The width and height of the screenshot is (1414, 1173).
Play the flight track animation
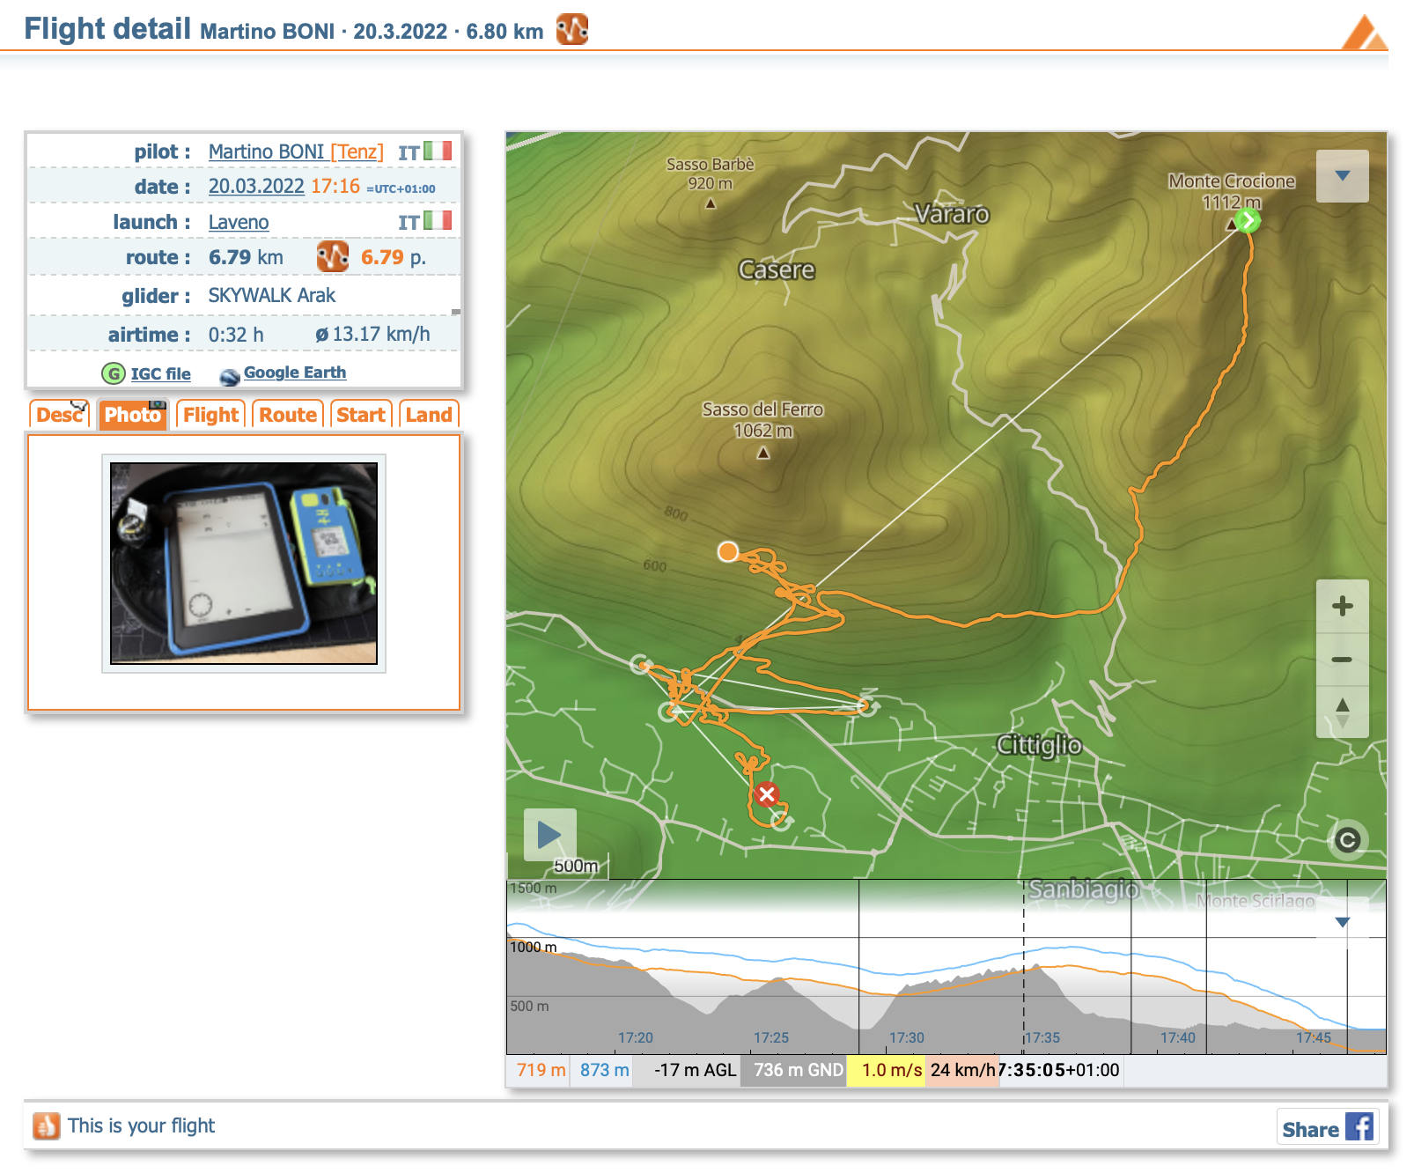pos(549,834)
